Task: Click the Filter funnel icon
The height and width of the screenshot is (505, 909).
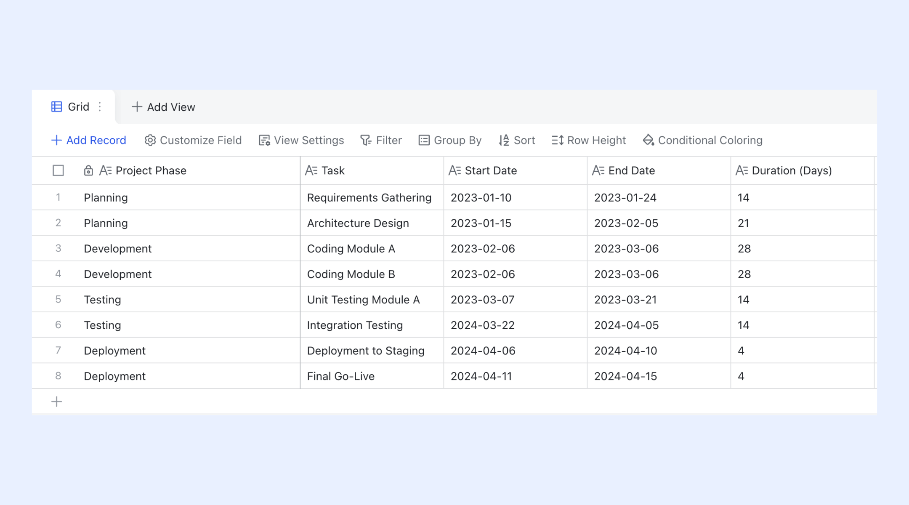Action: 366,140
